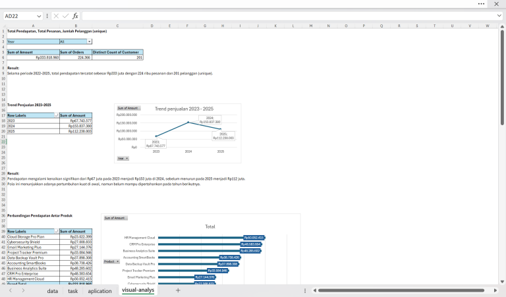Click the horizontal scrollbar left arrow

click(x=315, y=290)
